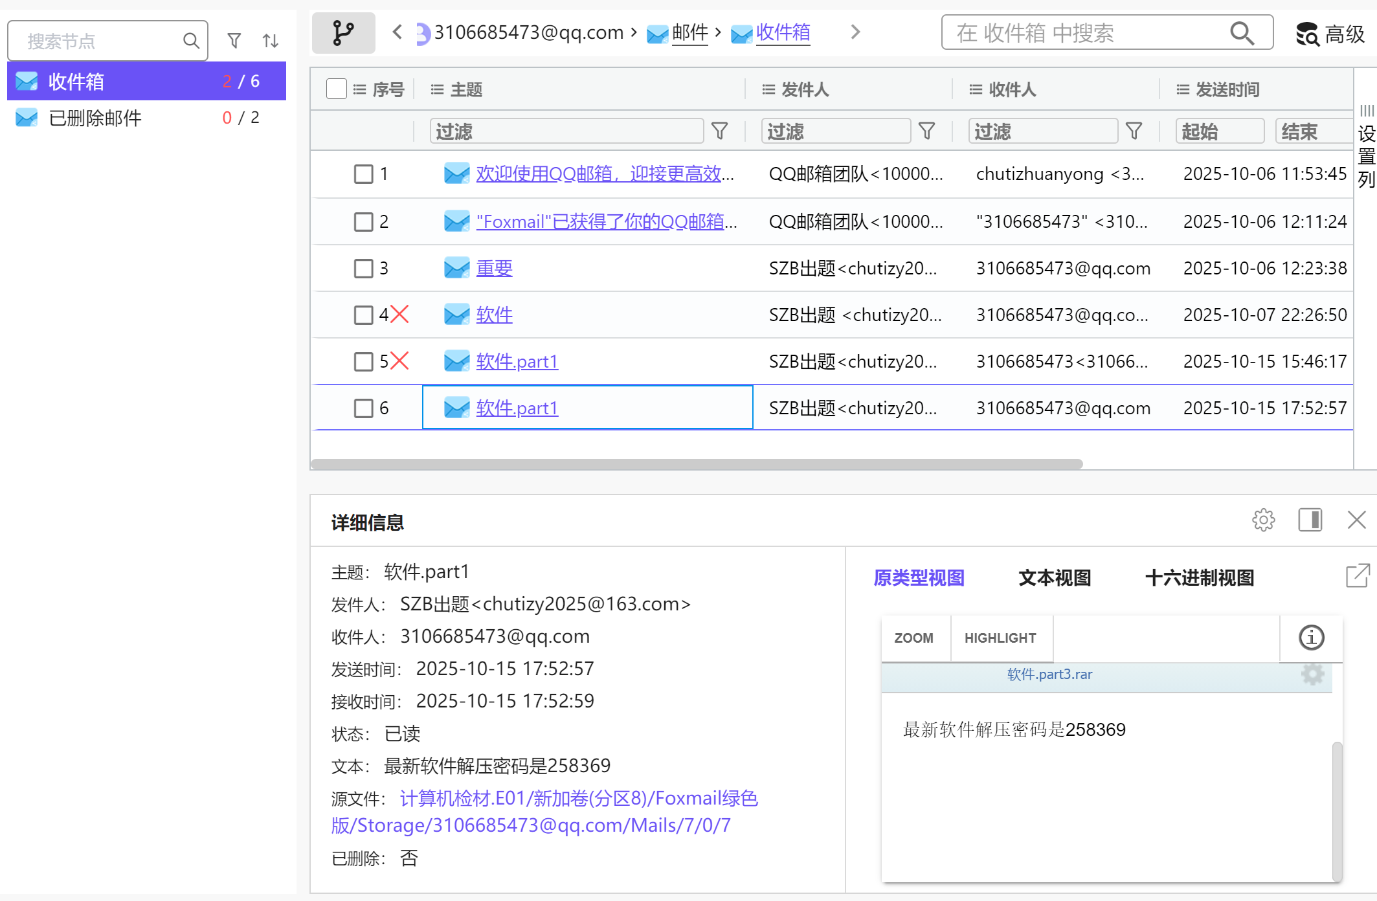Check the checkbox for email row 3
This screenshot has width=1377, height=901.
tap(364, 268)
